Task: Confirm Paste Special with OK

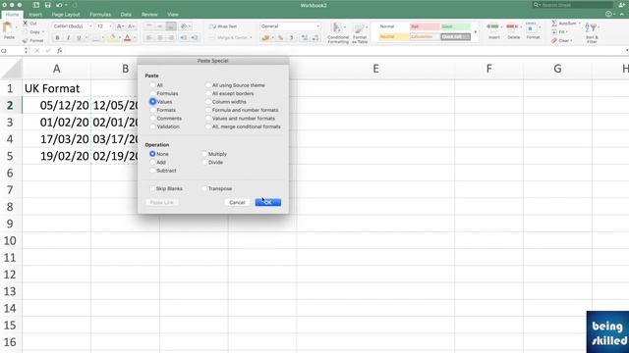Action: click(x=268, y=203)
